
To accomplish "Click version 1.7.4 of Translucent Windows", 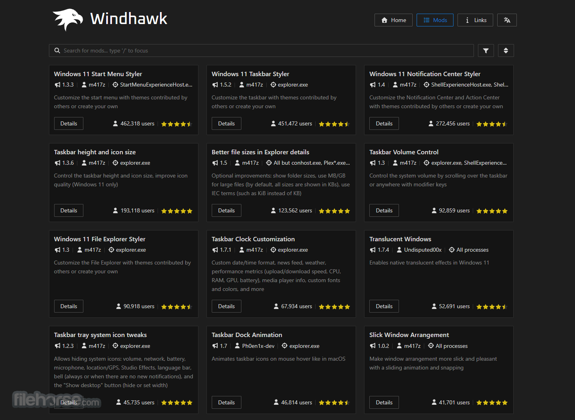I will [383, 250].
